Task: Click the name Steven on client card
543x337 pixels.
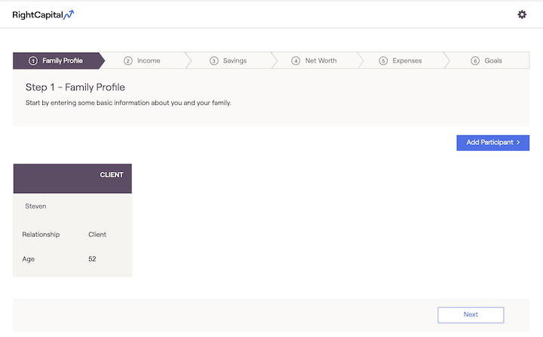Action: 35,206
